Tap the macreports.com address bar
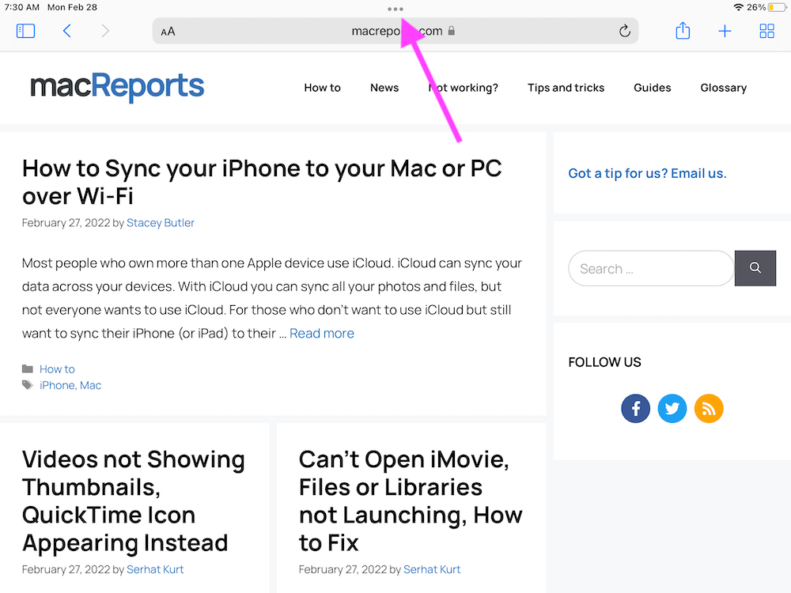The image size is (791, 593). [395, 32]
